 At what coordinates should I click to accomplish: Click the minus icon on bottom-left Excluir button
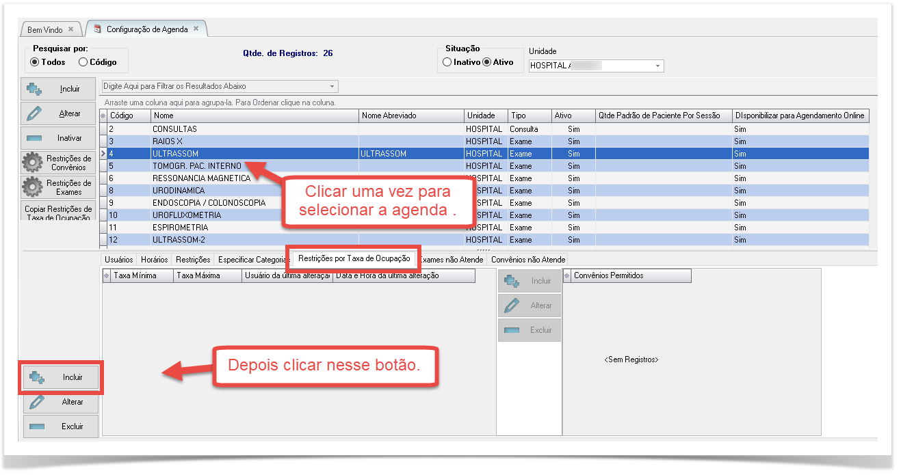[x=38, y=426]
